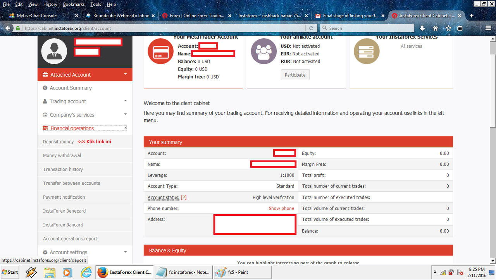
Task: Open Account Summary in sidebar
Action: tap(71, 88)
